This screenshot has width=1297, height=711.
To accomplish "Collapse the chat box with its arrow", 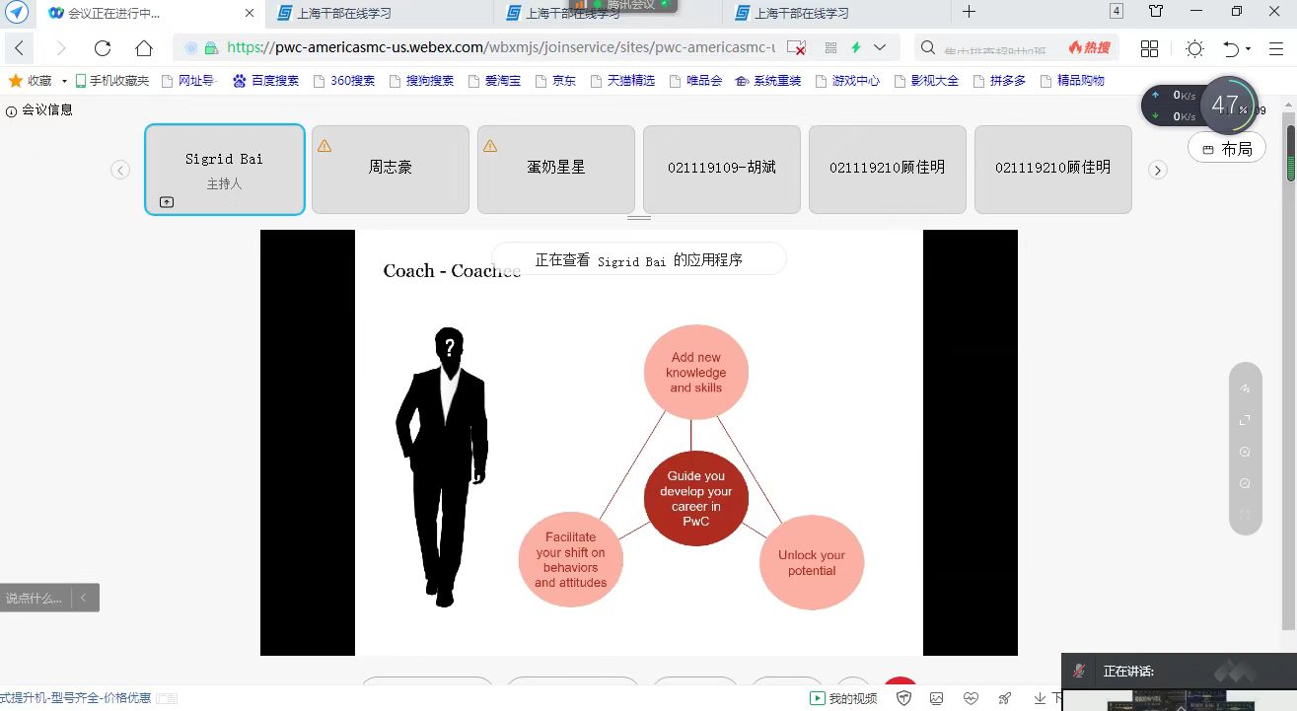I will coord(84,598).
